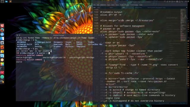Open the File menu in the editor
190x107 pixels.
tap(94, 5)
